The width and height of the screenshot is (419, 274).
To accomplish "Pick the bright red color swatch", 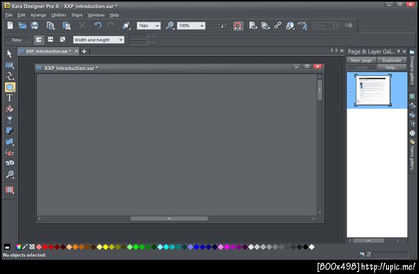I will point(45,247).
